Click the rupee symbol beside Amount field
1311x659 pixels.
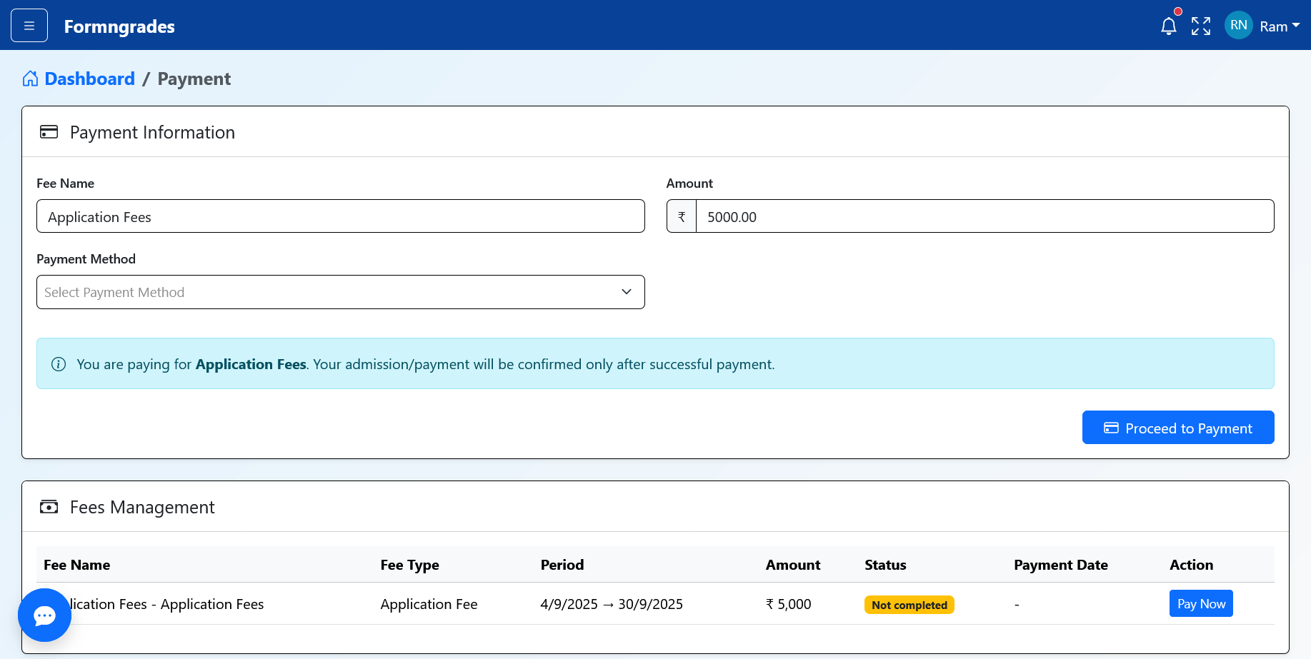(681, 216)
